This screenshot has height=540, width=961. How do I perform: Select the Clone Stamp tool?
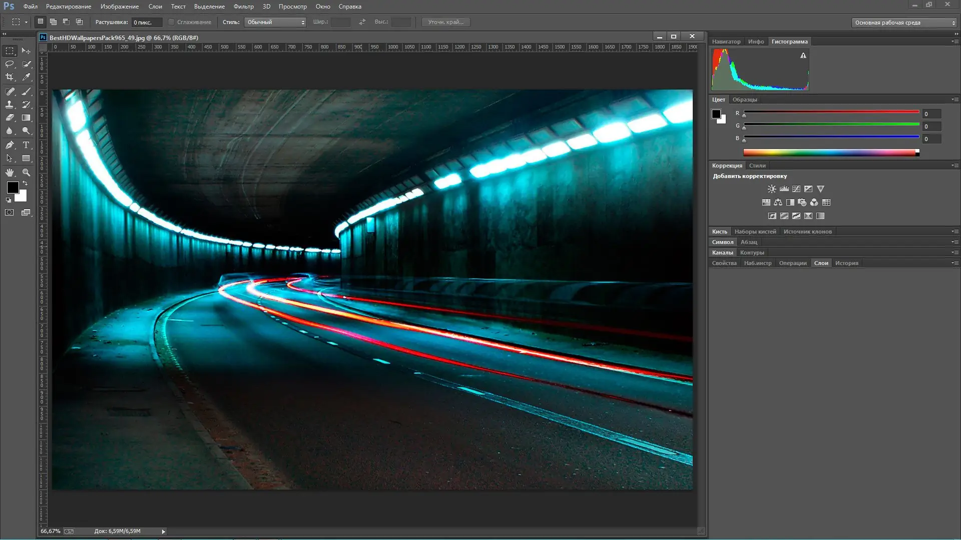(10, 104)
